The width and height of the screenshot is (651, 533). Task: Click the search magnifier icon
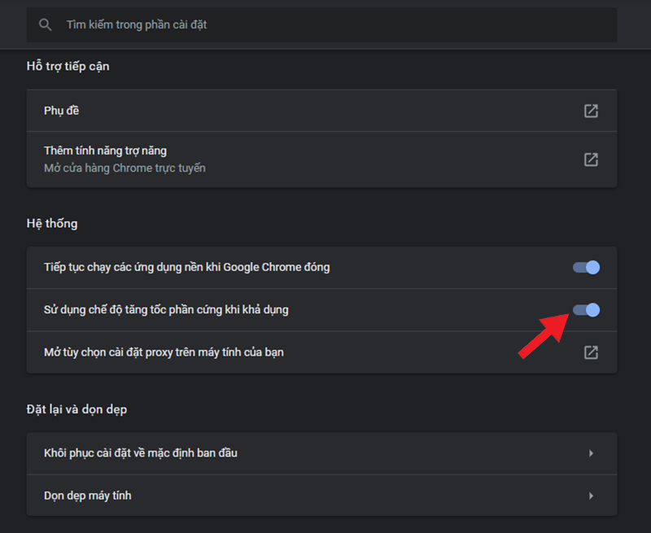46,25
